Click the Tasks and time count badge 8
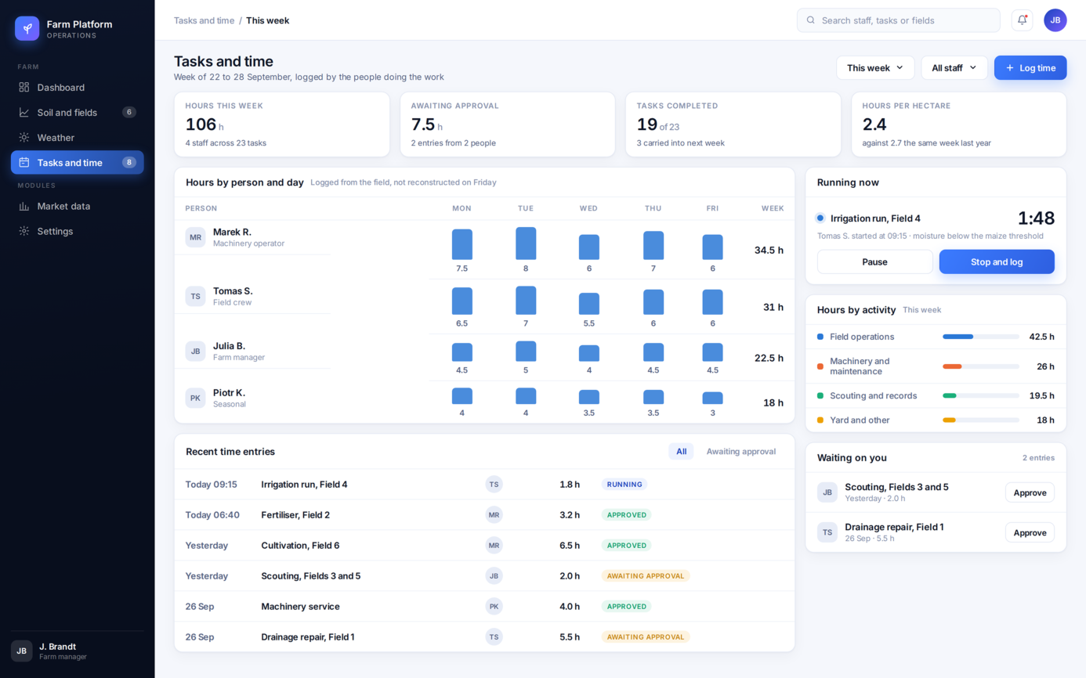Viewport: 1086px width, 678px height. [129, 162]
